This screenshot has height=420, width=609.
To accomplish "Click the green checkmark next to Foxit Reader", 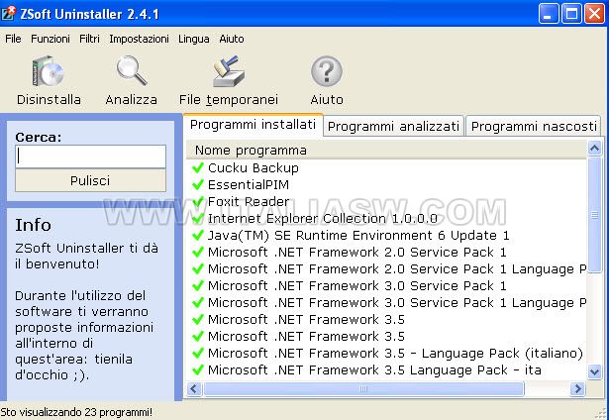I will point(198,201).
